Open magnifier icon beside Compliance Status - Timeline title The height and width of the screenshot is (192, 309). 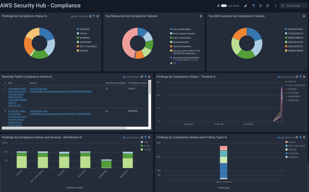(214, 77)
